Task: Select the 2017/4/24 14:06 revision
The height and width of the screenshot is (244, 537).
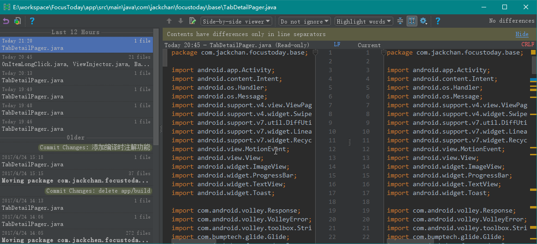Action: (76, 220)
